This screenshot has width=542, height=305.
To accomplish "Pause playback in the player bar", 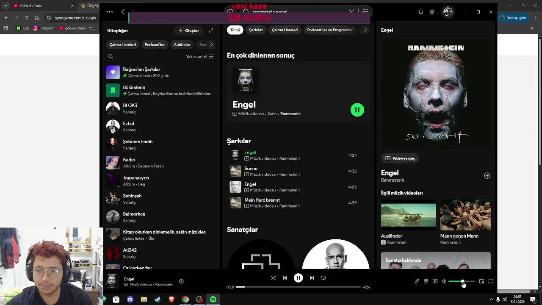I will pos(298,278).
